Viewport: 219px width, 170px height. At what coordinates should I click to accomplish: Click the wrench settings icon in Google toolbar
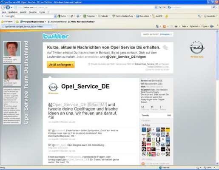(199, 16)
